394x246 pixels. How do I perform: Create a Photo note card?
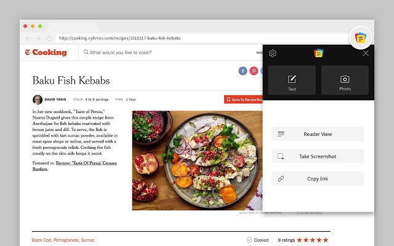(345, 80)
